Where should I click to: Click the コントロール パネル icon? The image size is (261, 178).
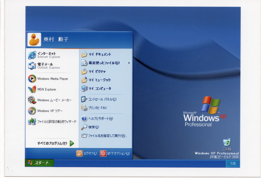[x=84, y=99]
